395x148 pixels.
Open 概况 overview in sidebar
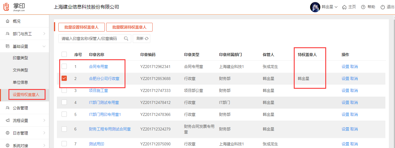[17, 21]
